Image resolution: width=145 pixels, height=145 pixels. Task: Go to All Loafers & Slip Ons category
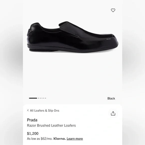click(x=44, y=110)
